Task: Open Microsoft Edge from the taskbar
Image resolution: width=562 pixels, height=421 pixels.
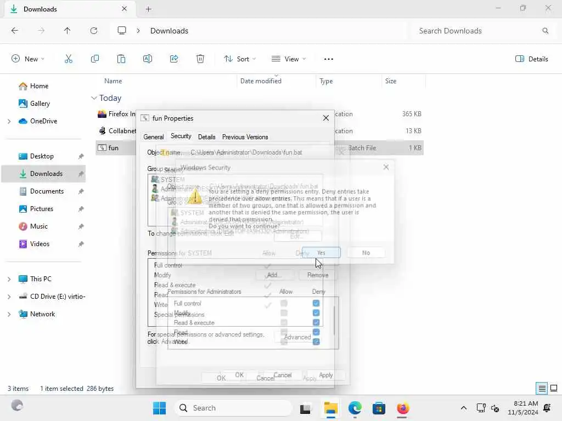Action: pos(355,408)
